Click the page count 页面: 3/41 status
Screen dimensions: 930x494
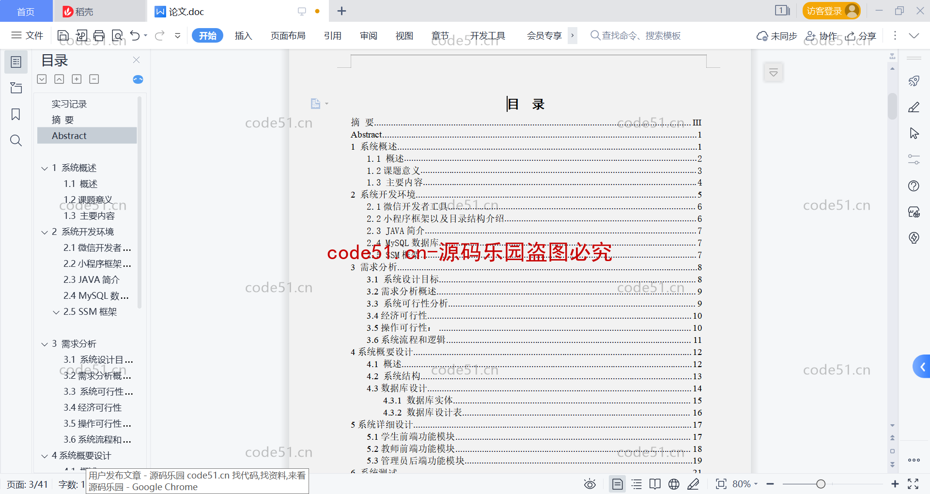[x=27, y=484]
